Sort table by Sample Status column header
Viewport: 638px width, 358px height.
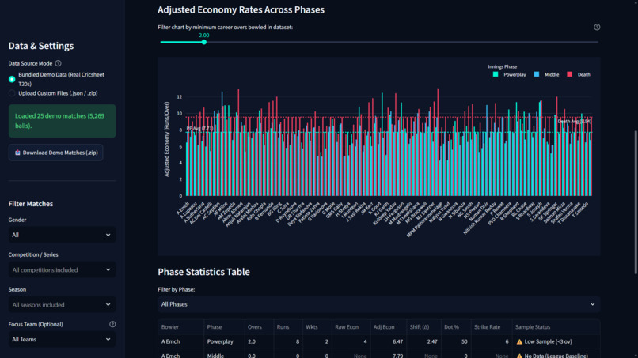(x=556, y=327)
